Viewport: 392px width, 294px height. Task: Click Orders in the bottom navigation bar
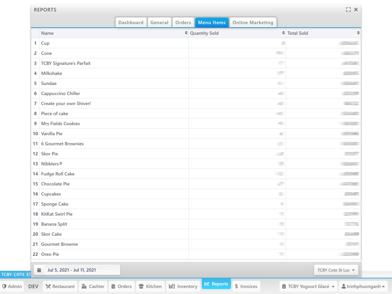[x=121, y=286]
